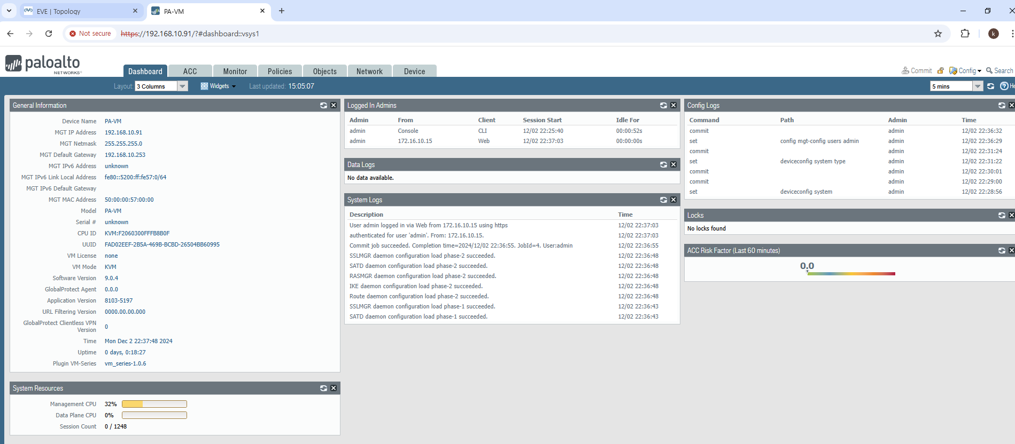Viewport: 1015px width, 444px height.
Task: Open the Widgets dropdown menu
Action: (x=218, y=86)
